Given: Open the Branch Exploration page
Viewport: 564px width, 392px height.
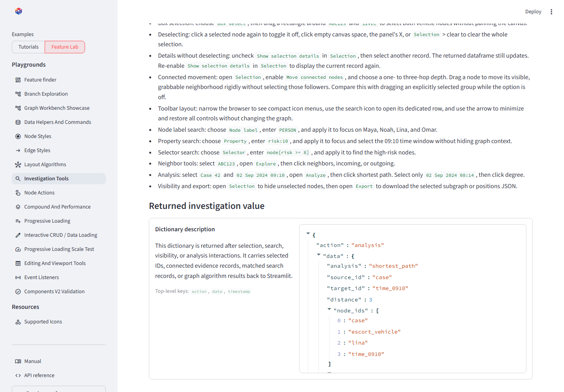Looking at the screenshot, I should [x=59, y=94].
